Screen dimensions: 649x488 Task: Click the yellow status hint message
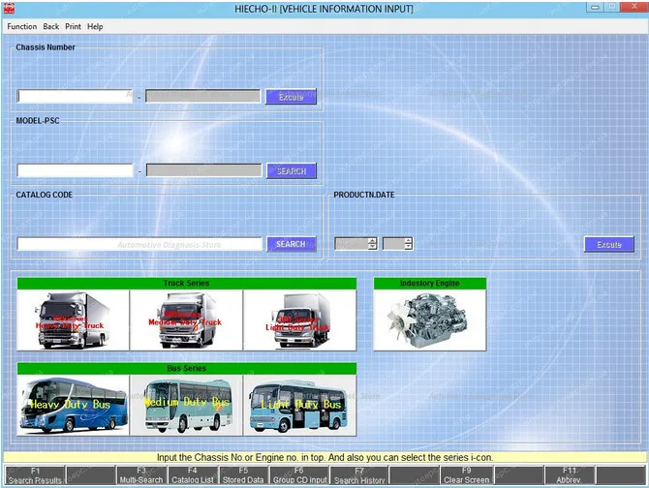(324, 457)
